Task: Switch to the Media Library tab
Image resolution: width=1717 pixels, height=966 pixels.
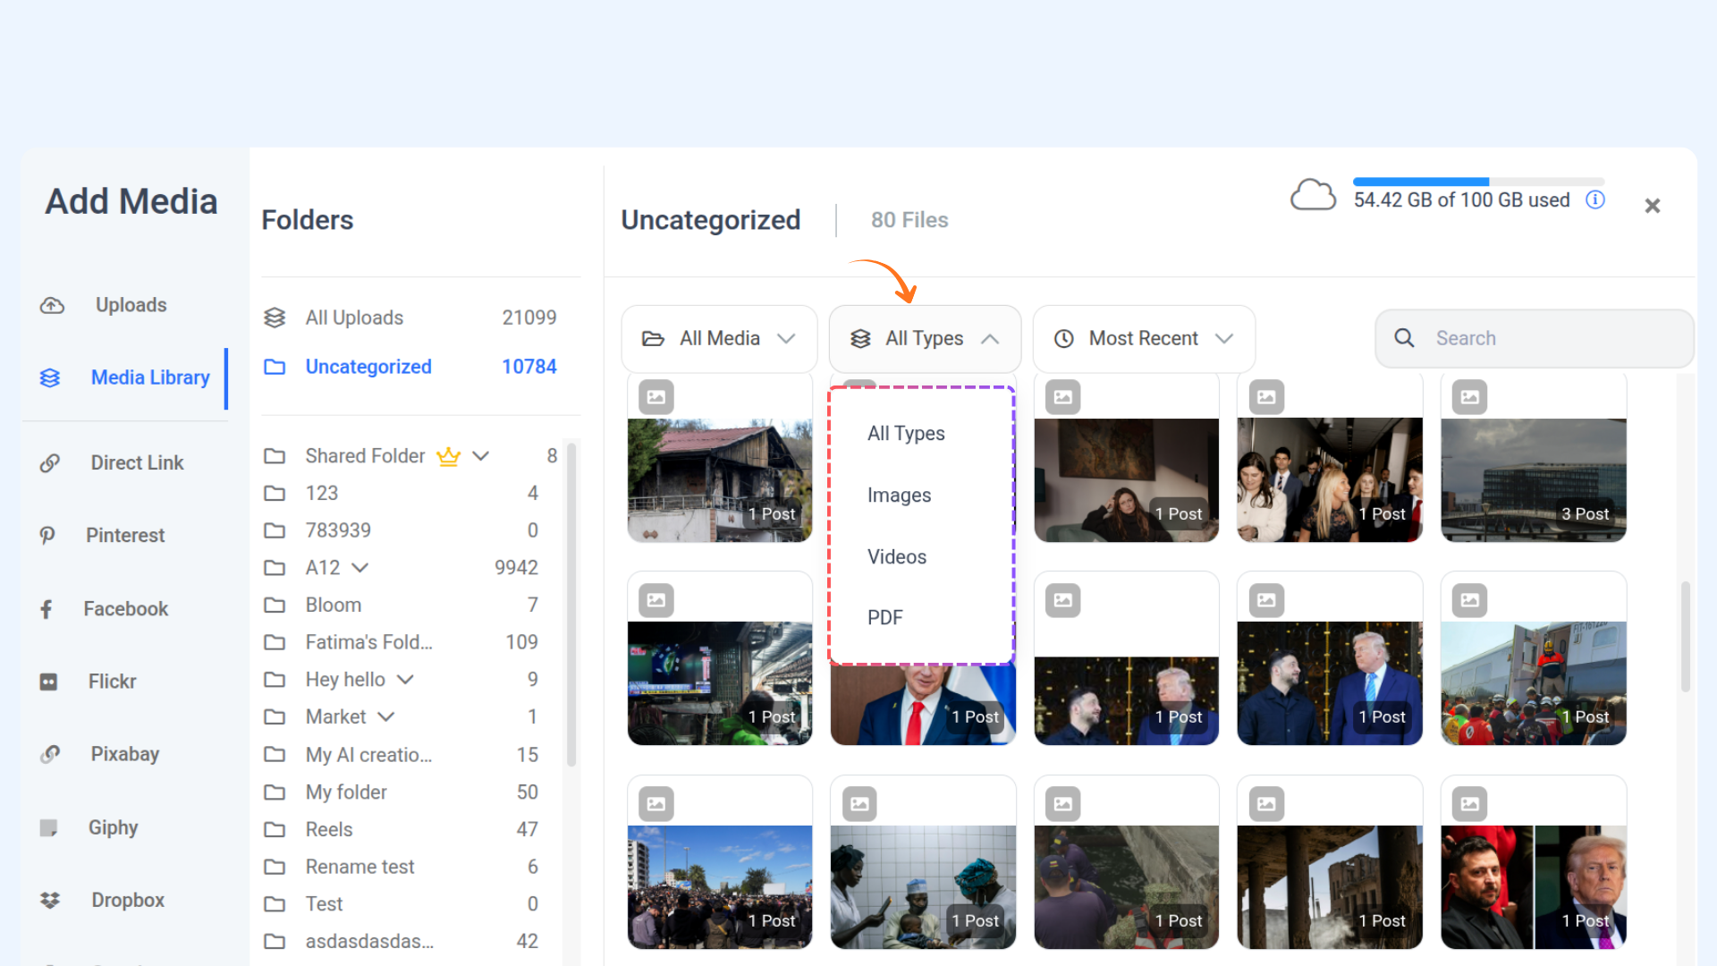Action: coord(149,378)
